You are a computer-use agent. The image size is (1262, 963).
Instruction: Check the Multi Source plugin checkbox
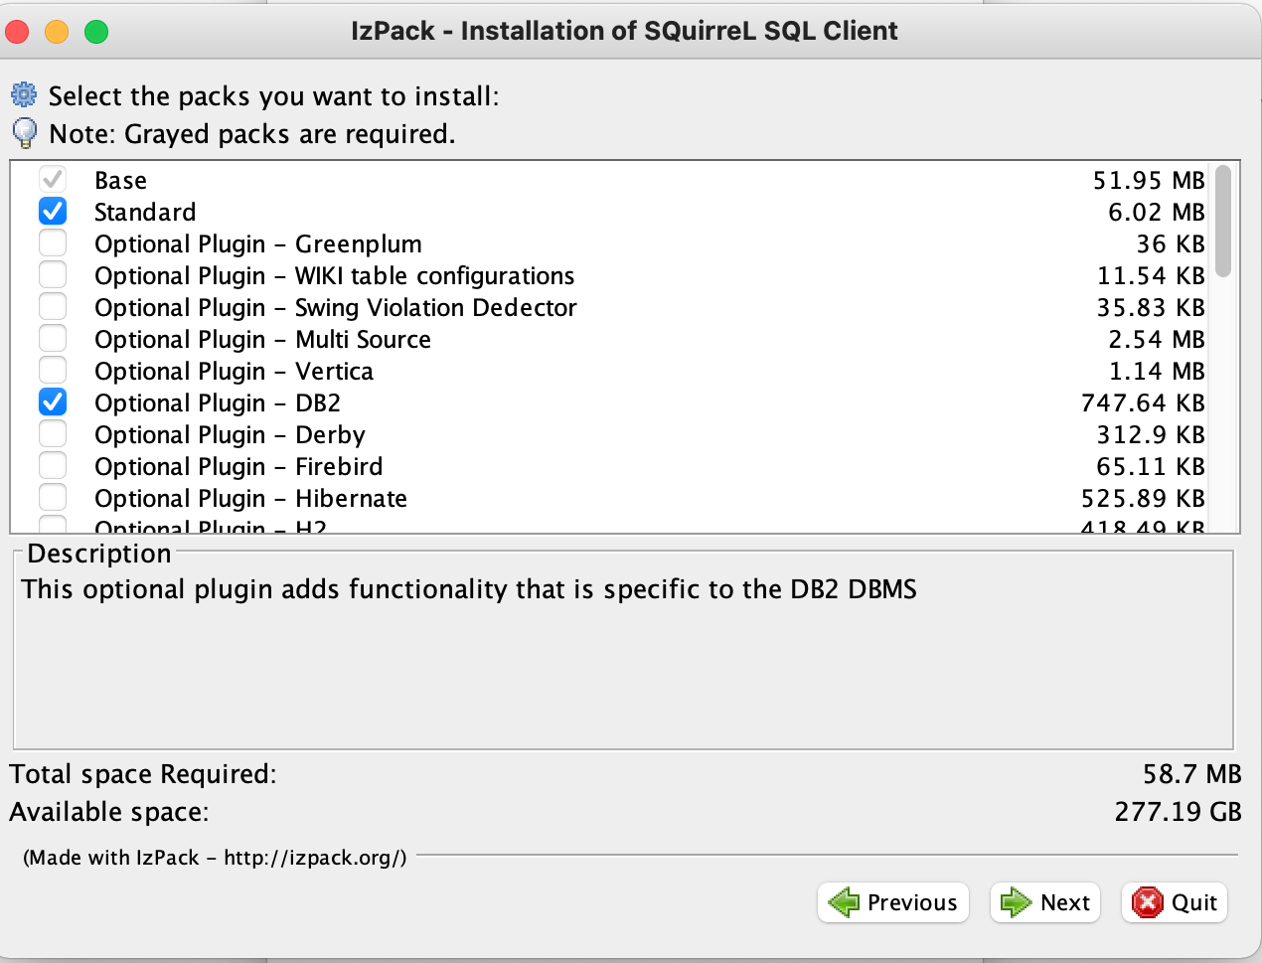pos(53,338)
